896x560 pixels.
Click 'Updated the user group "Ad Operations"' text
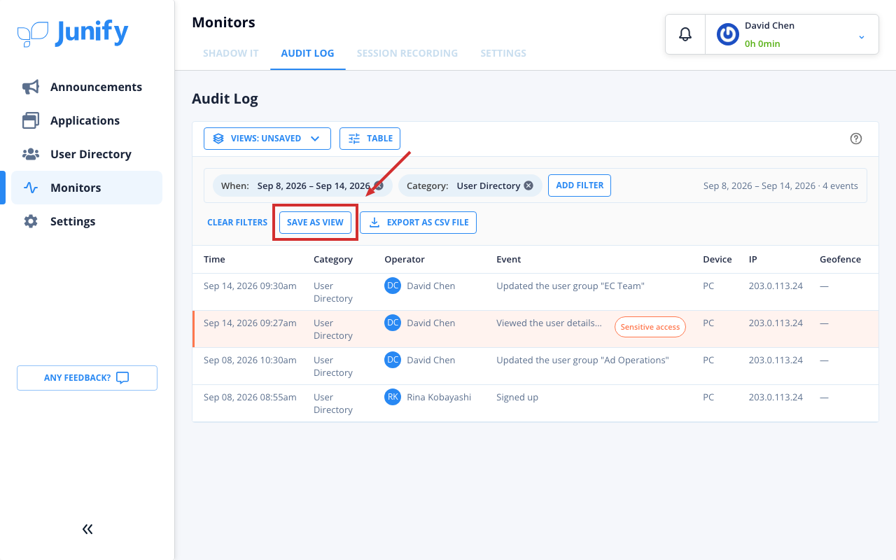[582, 360]
